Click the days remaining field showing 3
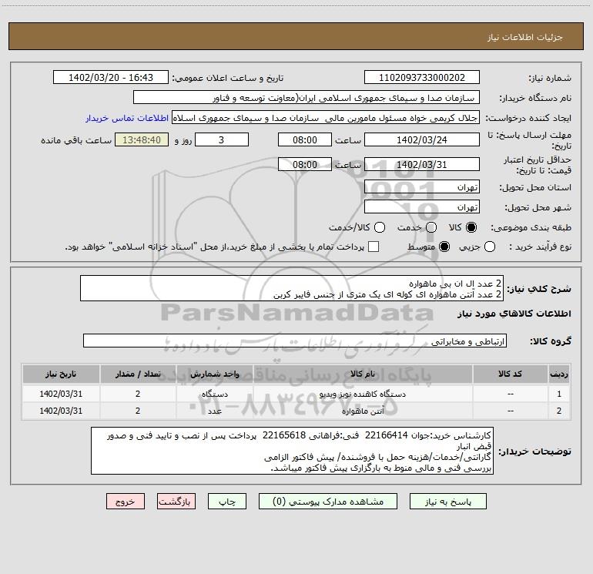This screenshot has height=574, width=593. (222, 139)
